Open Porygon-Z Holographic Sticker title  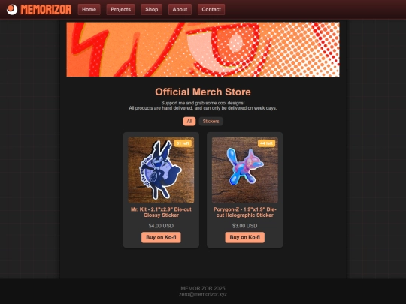click(244, 212)
